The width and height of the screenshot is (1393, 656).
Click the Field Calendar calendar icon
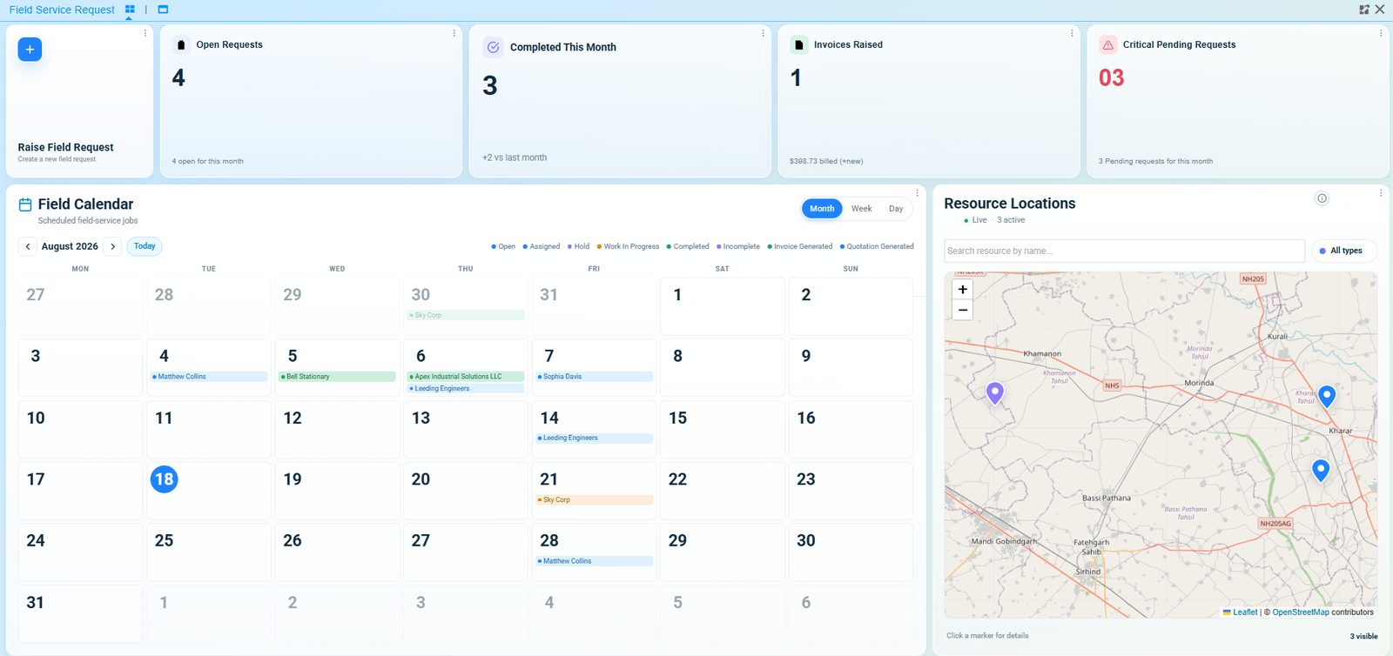pyautogui.click(x=25, y=204)
